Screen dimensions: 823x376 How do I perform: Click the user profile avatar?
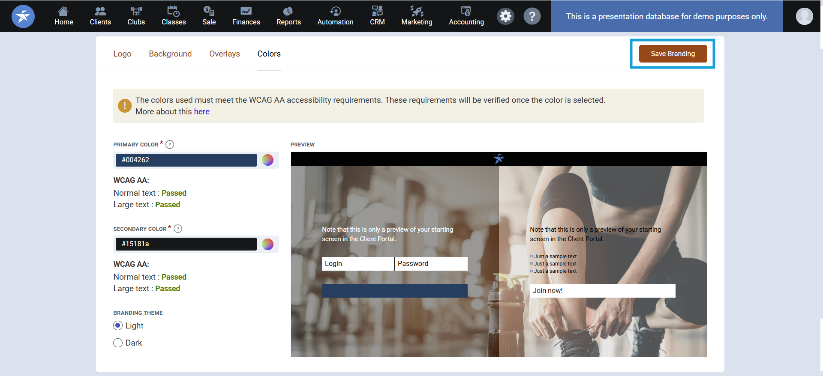804,16
